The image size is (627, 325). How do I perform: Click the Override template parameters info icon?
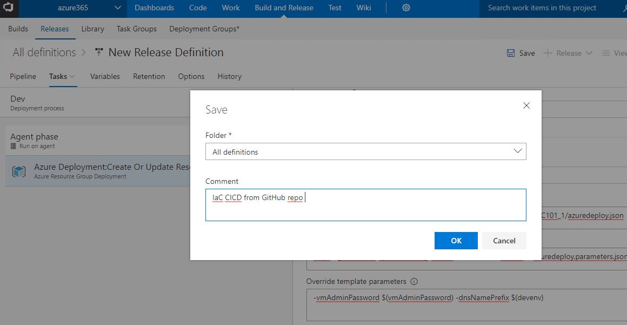click(414, 281)
